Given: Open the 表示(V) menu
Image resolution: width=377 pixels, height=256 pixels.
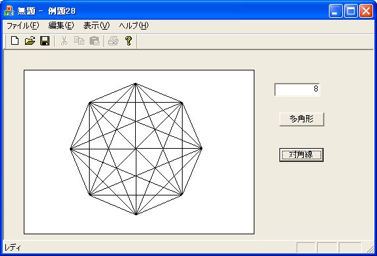Looking at the screenshot, I should [96, 26].
